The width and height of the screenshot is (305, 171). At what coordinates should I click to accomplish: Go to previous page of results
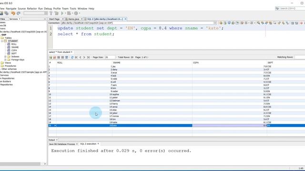(x=80, y=57)
